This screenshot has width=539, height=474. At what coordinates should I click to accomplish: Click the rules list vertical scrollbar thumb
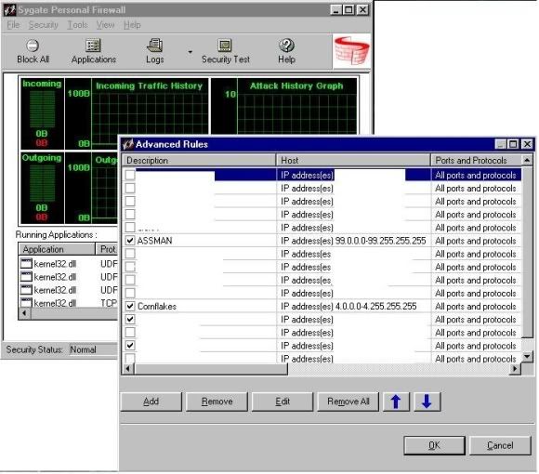[x=527, y=252]
